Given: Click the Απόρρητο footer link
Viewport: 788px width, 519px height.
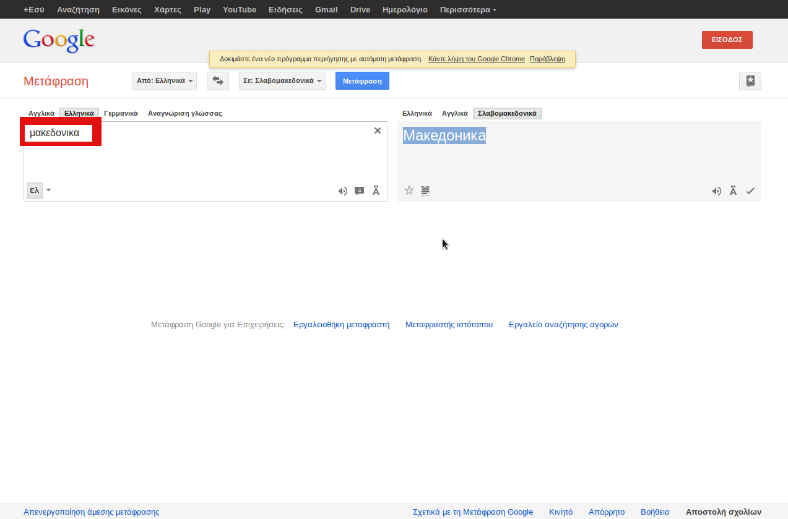Looking at the screenshot, I should coord(607,512).
